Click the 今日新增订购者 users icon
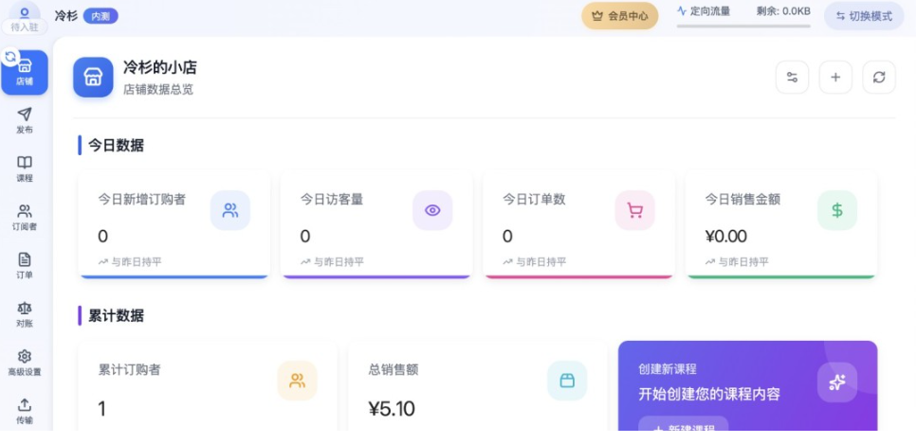Viewport: 916px width, 444px height. click(x=230, y=210)
